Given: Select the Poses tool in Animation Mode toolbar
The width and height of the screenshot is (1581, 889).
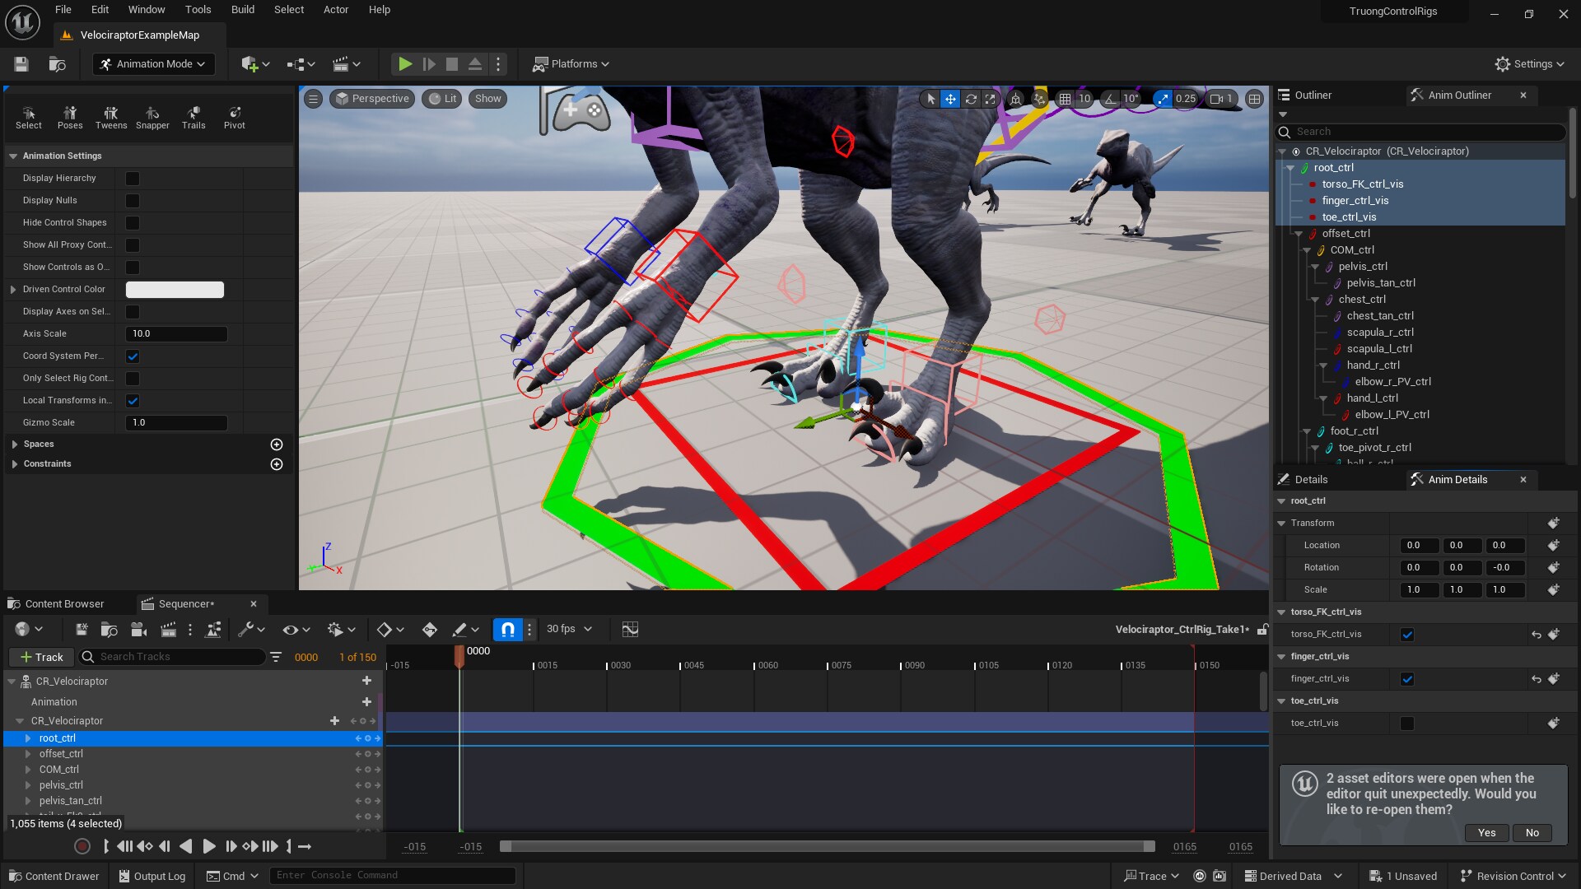Looking at the screenshot, I should tap(70, 117).
